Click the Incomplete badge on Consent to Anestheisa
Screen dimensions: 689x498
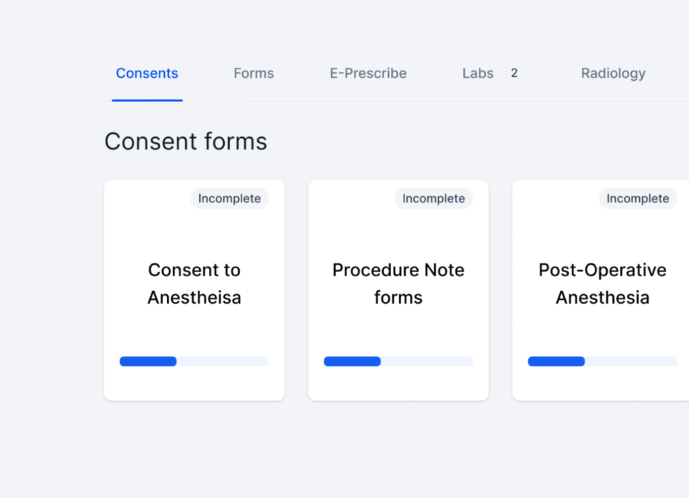(x=229, y=198)
